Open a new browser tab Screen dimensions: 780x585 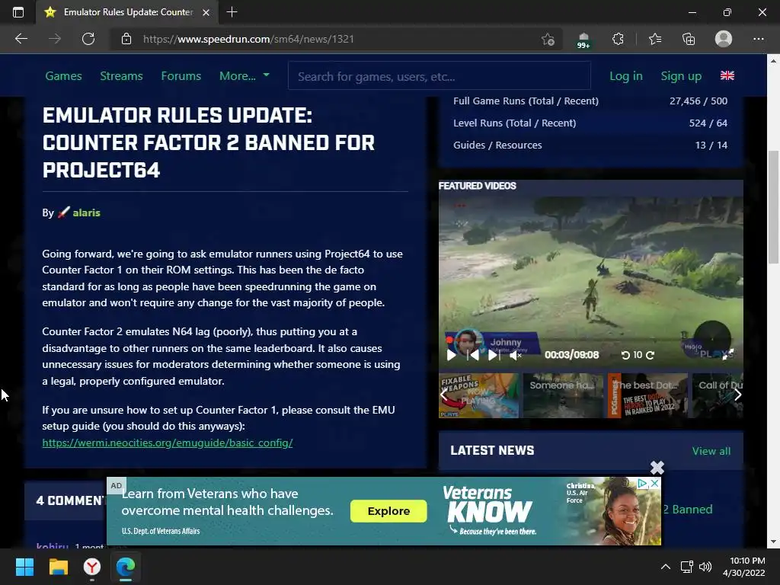click(232, 12)
